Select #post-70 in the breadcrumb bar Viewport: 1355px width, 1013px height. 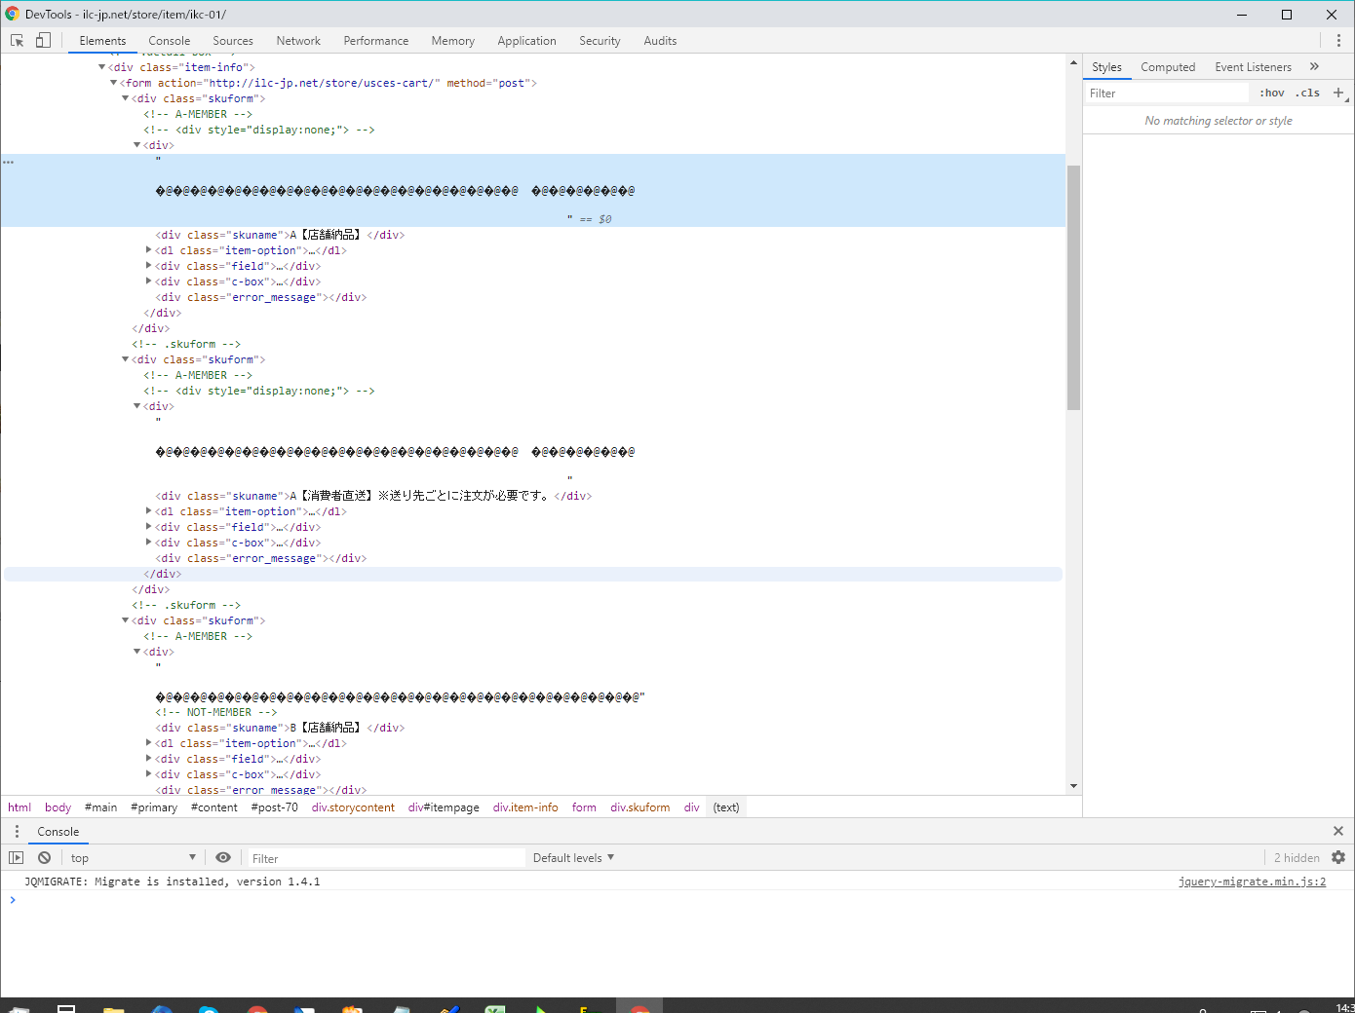(x=275, y=807)
